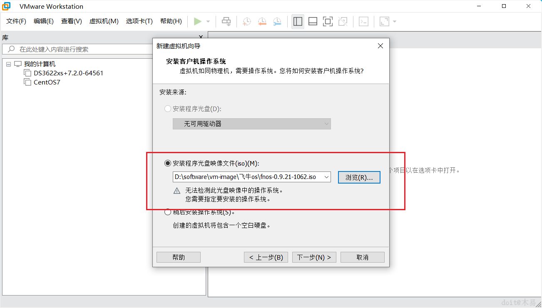The image size is (542, 308).
Task: Show the thumbnail bar view
Action: [313, 21]
